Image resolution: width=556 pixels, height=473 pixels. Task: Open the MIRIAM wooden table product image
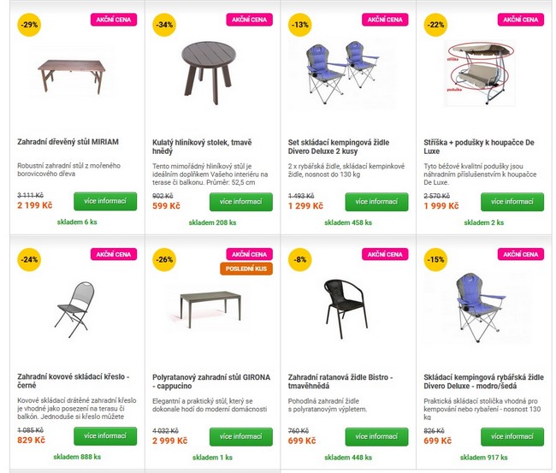tap(76, 74)
